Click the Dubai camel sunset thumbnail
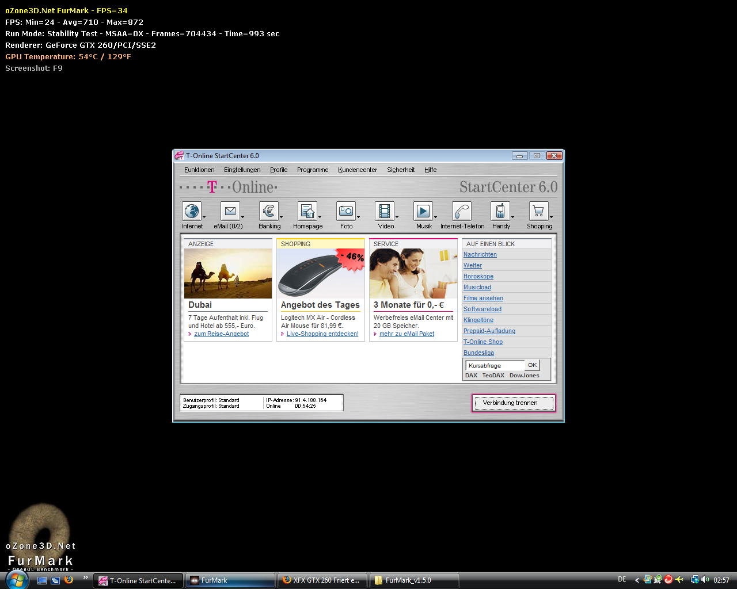 [228, 274]
